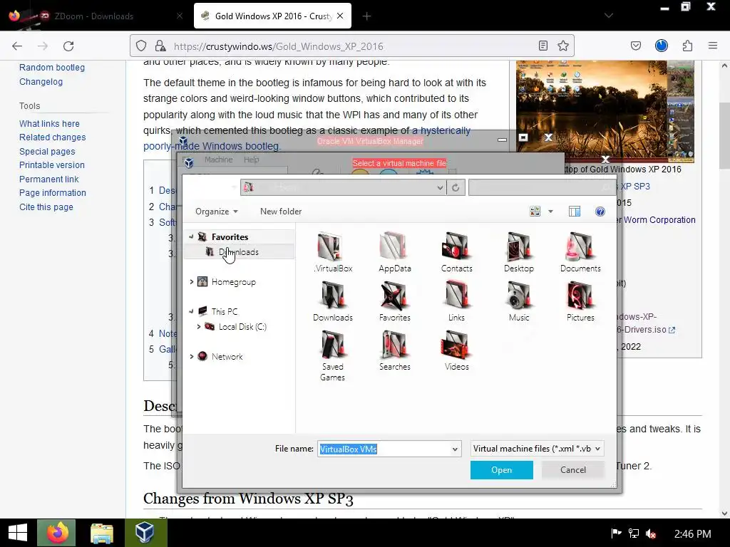Open File Explorer from taskbar
Screen dimensions: 730x547
click(x=101, y=533)
